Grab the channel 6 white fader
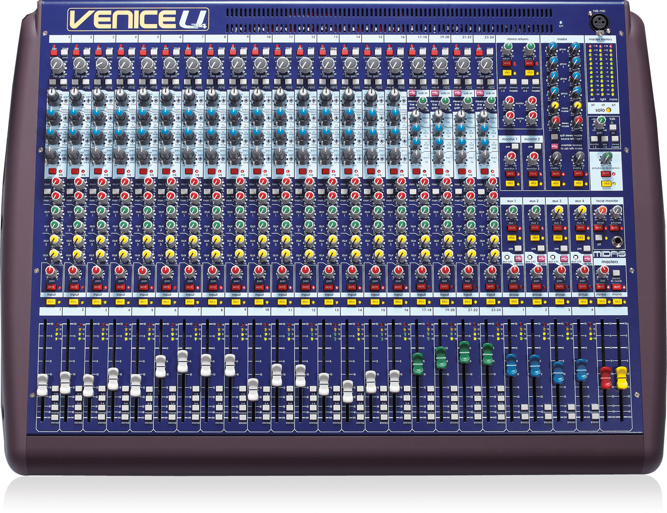Image resolution: width=667 pixels, height=513 pixels. pyautogui.click(x=161, y=367)
